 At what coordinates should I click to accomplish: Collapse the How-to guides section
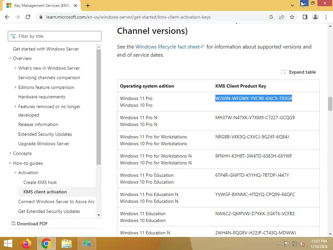[x=10, y=163]
